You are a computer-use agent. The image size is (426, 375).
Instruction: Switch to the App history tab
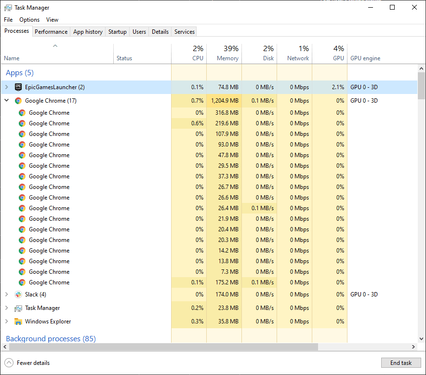pyautogui.click(x=88, y=32)
